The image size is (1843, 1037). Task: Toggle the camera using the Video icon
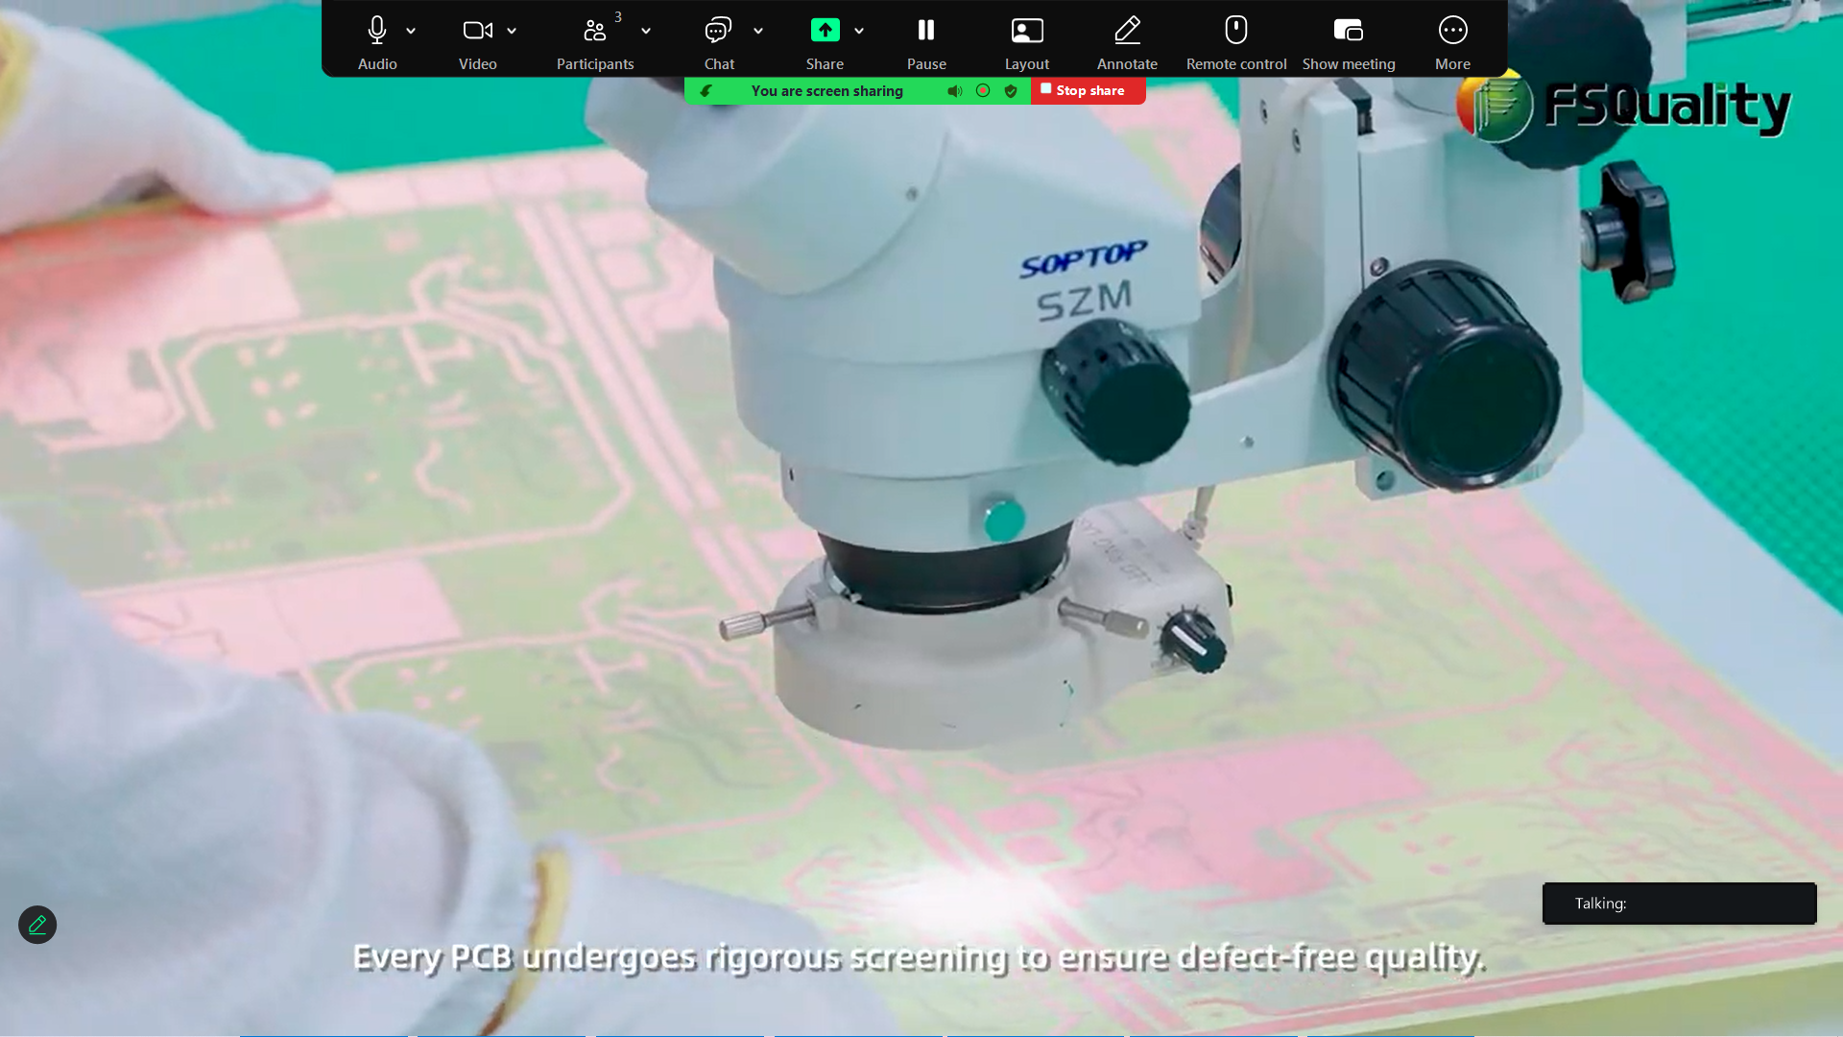pos(477,31)
